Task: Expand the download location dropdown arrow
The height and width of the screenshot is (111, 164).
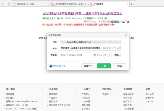Action: (110, 55)
